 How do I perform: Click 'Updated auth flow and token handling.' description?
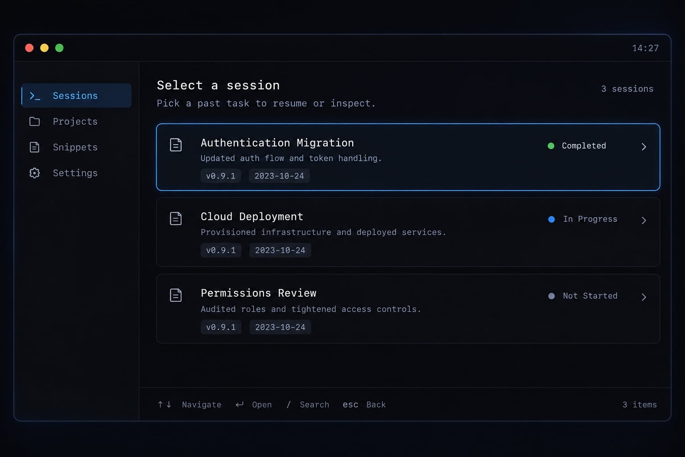coord(291,158)
